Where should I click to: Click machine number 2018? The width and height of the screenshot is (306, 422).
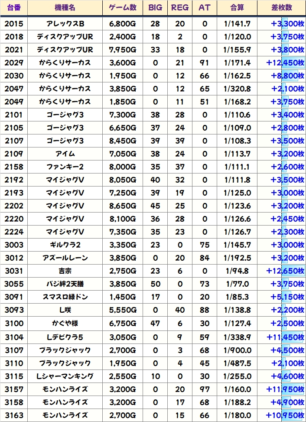[x=14, y=36]
